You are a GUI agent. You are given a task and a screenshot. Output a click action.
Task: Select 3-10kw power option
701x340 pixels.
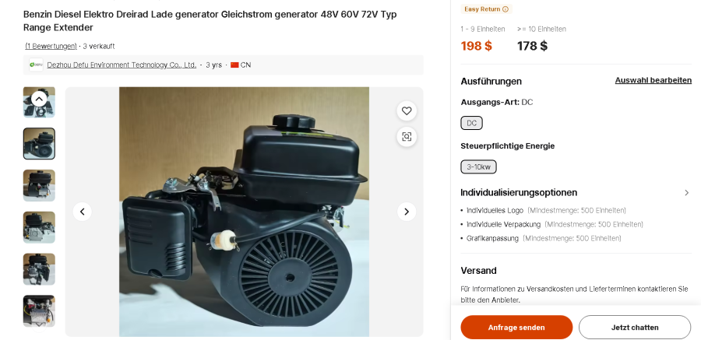point(478,167)
